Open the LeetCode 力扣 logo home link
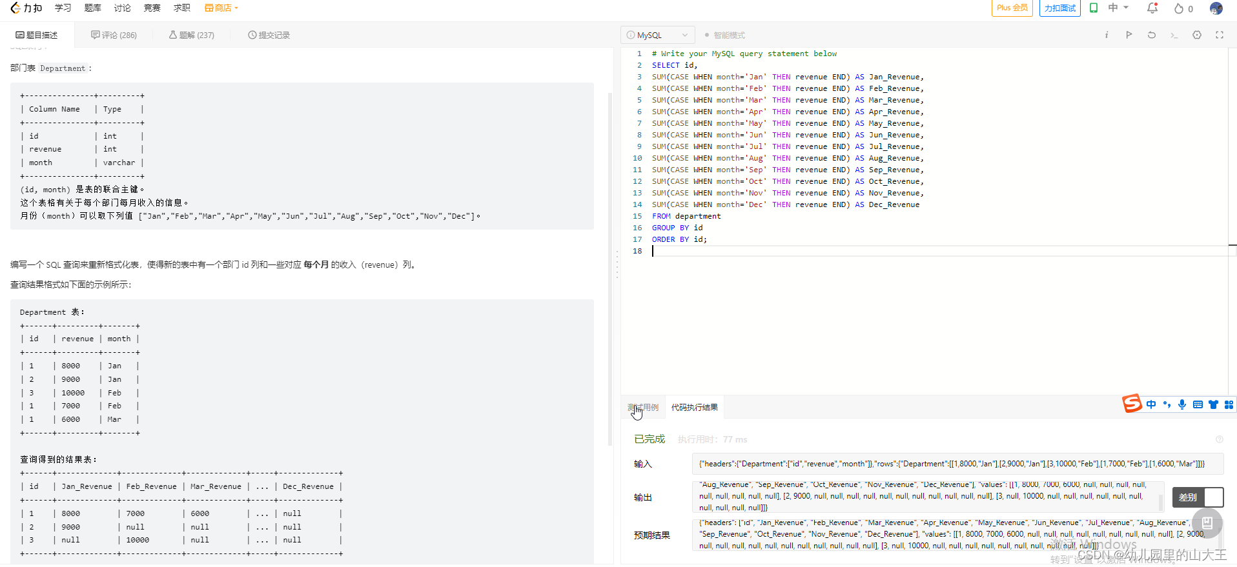The width and height of the screenshot is (1237, 567). (x=26, y=8)
